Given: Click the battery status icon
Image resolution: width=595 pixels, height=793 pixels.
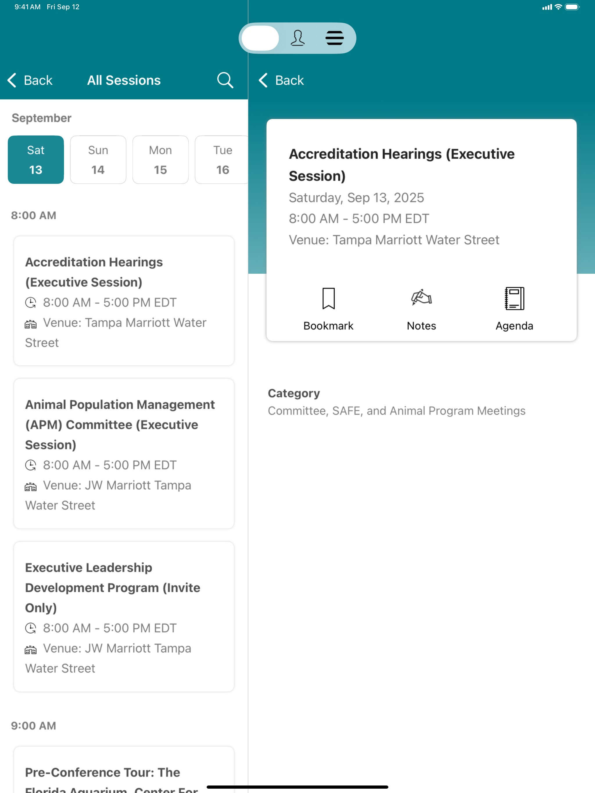Looking at the screenshot, I should (x=572, y=7).
